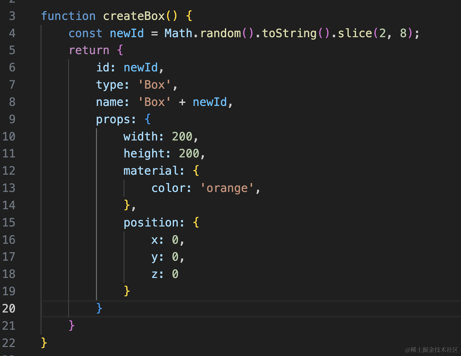Screen dimensions: 461x356
Task: Click the 'id' property key
Action: pos(103,67)
